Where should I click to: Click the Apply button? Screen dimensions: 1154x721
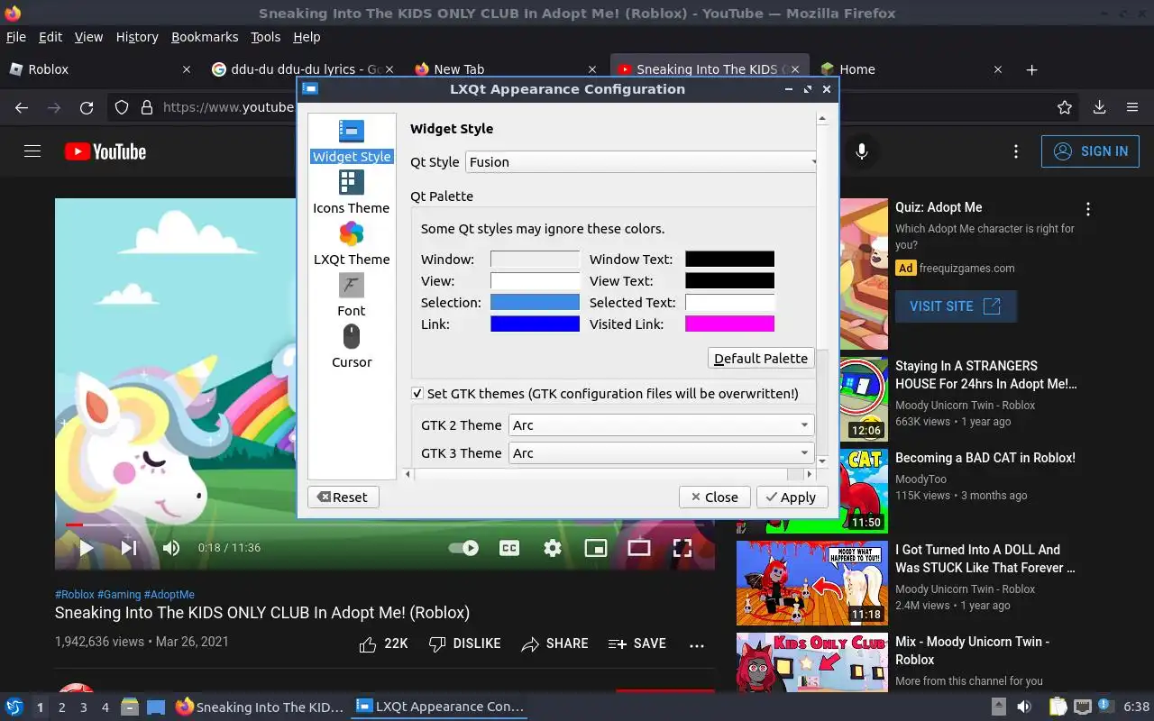pos(792,497)
